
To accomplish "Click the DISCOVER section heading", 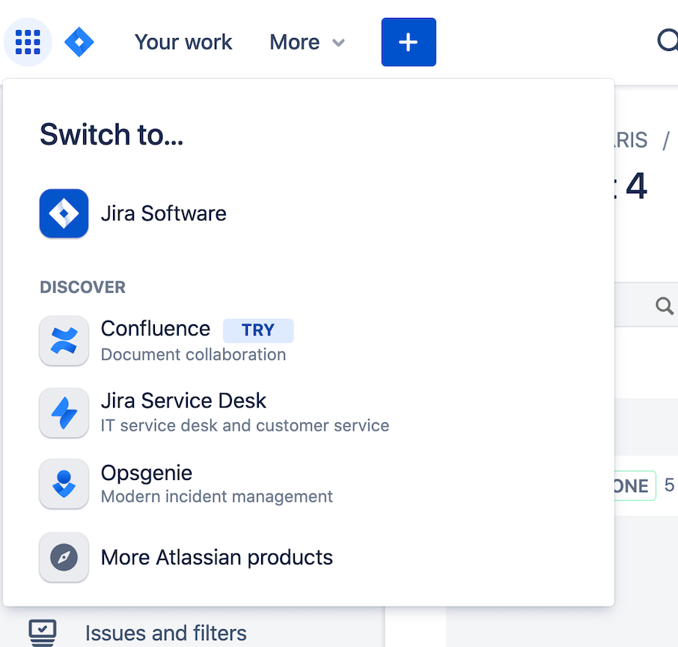I will point(82,288).
